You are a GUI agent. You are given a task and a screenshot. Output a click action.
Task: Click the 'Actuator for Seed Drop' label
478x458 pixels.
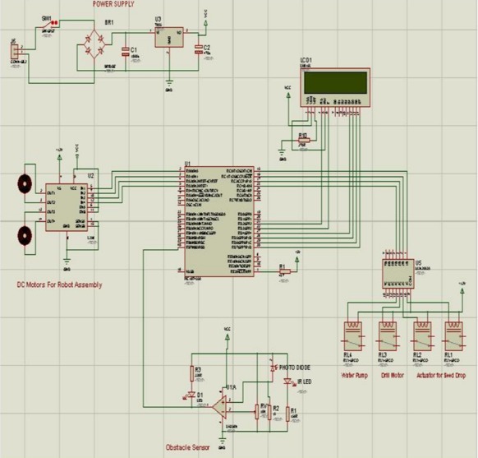[x=441, y=375]
